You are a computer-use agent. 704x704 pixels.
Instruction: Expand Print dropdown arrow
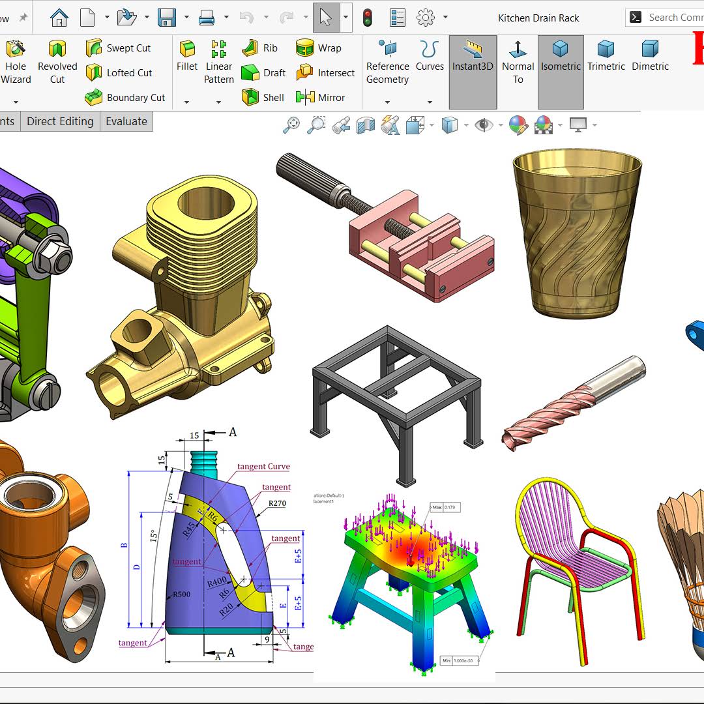coord(226,18)
